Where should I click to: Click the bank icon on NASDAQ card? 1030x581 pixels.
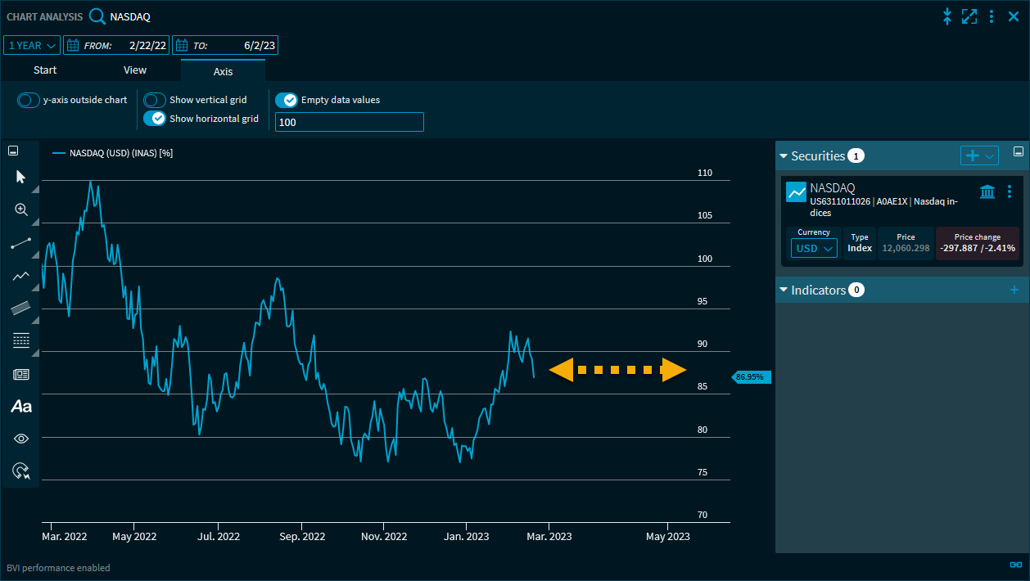(987, 191)
